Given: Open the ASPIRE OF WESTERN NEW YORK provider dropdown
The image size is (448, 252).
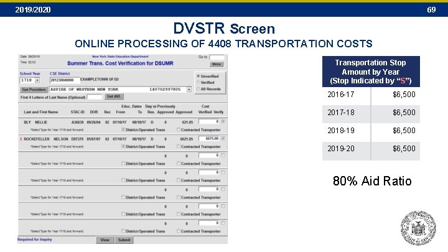Looking at the screenshot, I should (189, 90).
